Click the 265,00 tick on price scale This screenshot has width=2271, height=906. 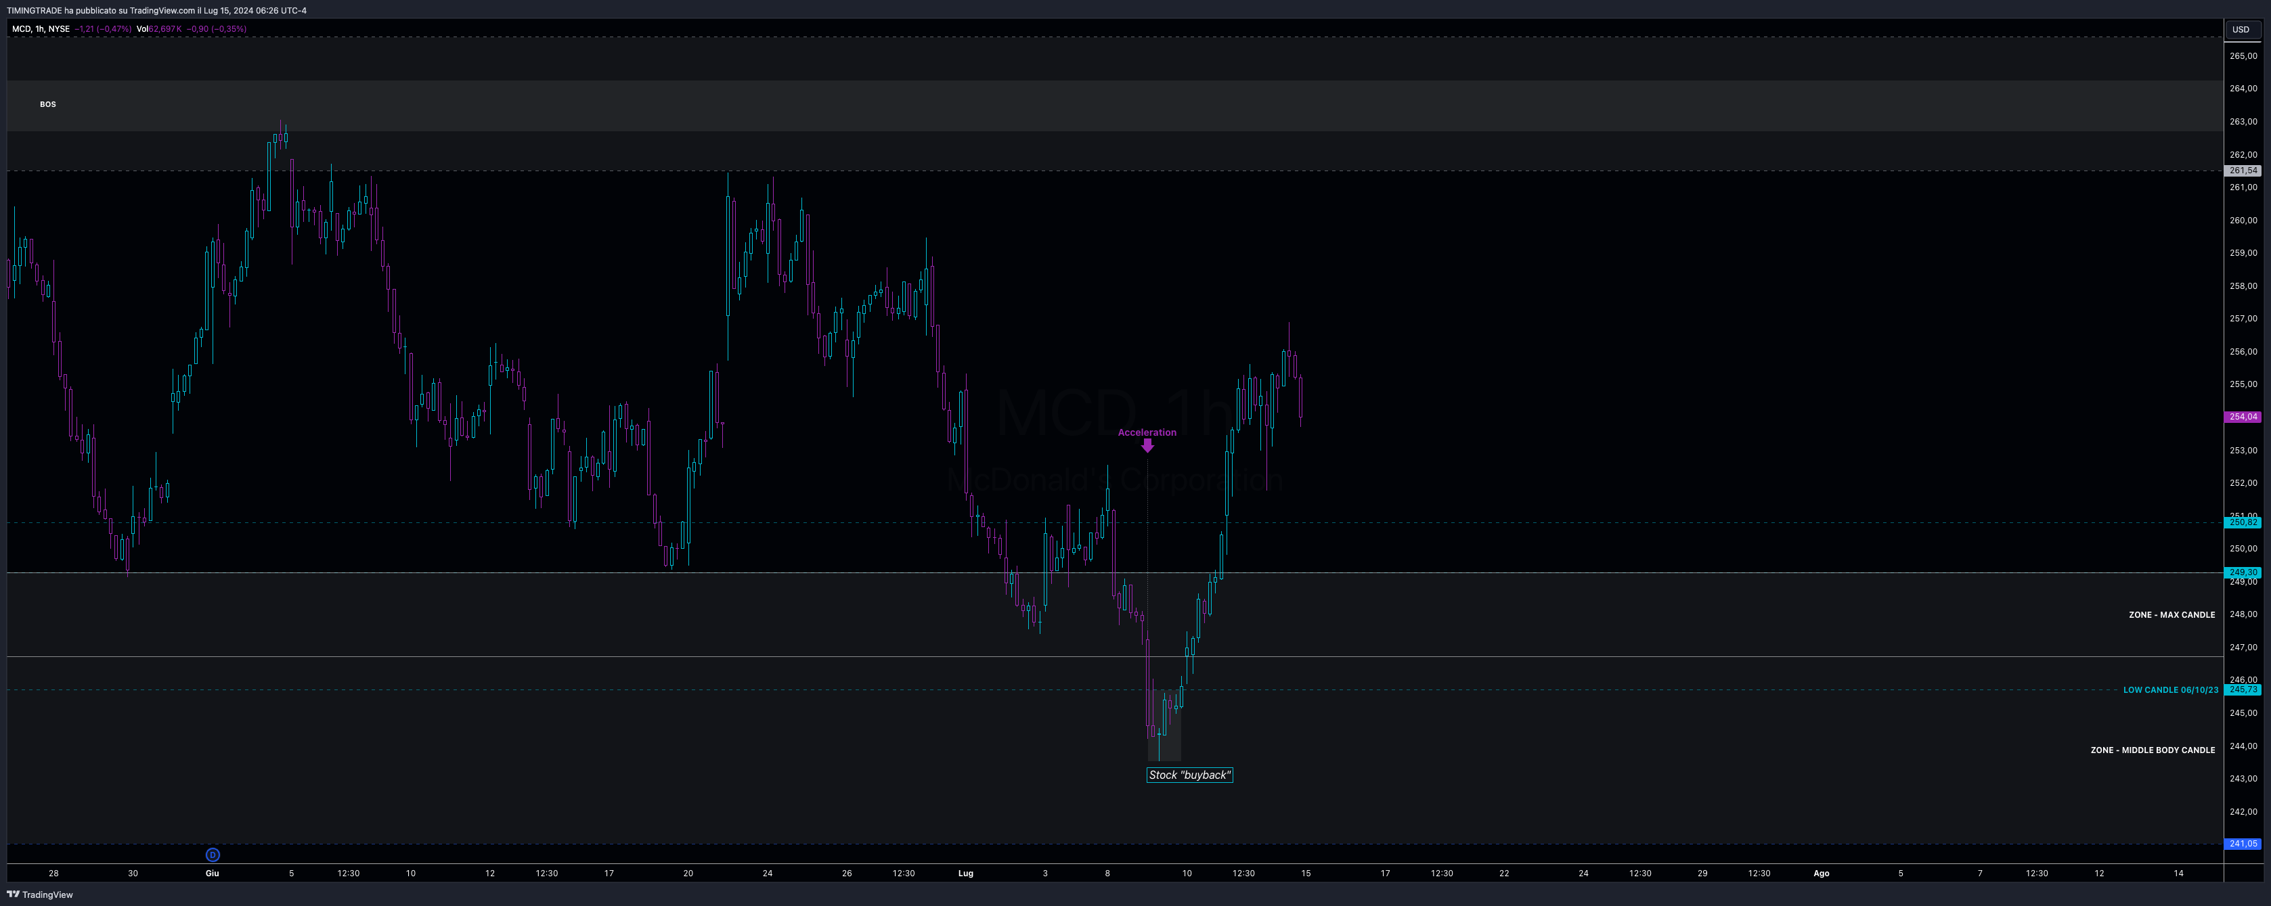tap(2243, 55)
